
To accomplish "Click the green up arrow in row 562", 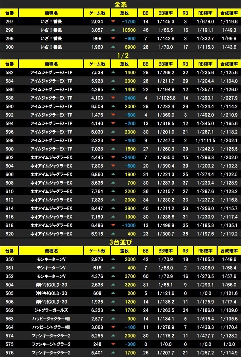I will [x=113, y=310].
